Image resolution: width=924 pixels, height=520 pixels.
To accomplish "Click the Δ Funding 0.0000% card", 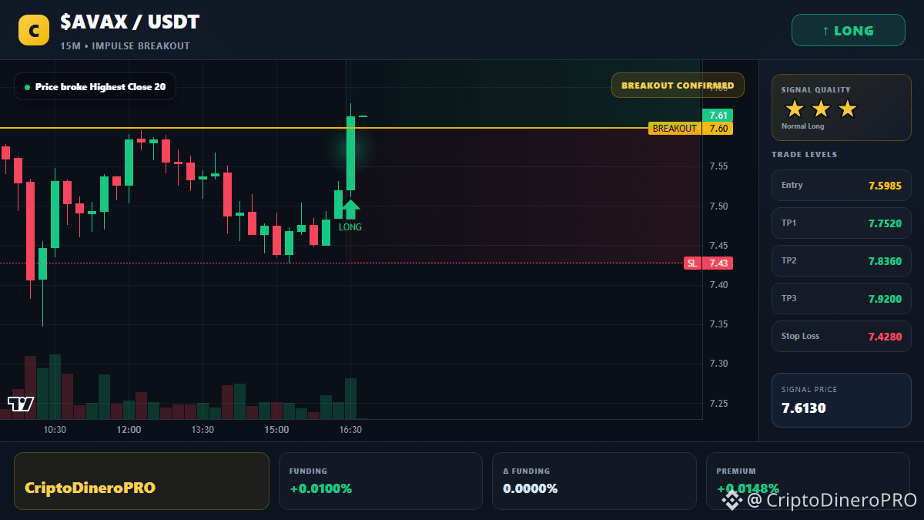I will coord(594,481).
